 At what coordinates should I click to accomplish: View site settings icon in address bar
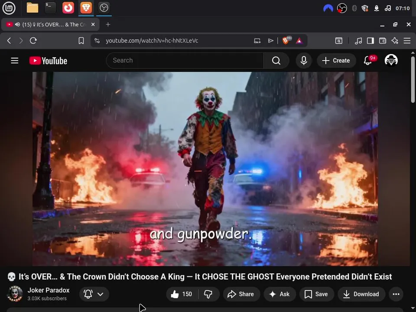[97, 41]
